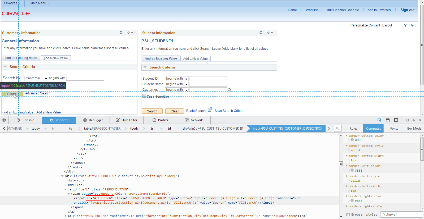Switch to Fonts sidebar tab
424x219 pixels.
pos(394,128)
